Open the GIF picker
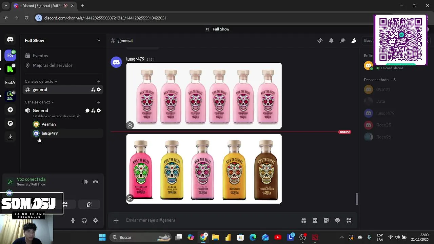Screen dimensions: 434x244 click(x=315, y=220)
